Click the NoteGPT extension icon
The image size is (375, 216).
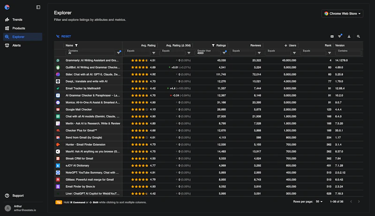[x=58, y=173]
